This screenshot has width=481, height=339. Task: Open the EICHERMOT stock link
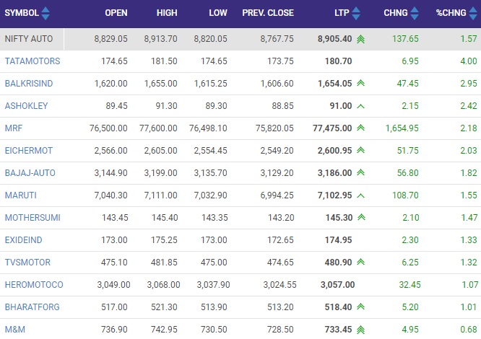click(x=29, y=150)
